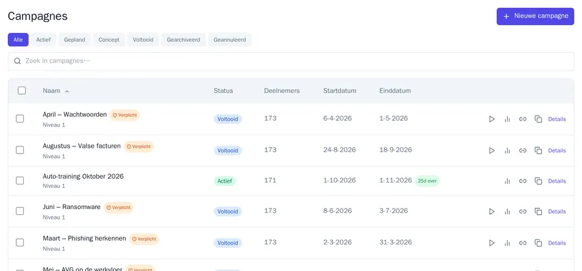Create a Nieuwe campagne
The height and width of the screenshot is (271, 582).
click(x=535, y=16)
